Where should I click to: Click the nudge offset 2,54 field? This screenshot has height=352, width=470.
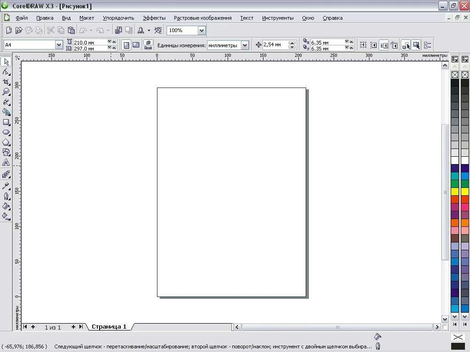(x=275, y=45)
